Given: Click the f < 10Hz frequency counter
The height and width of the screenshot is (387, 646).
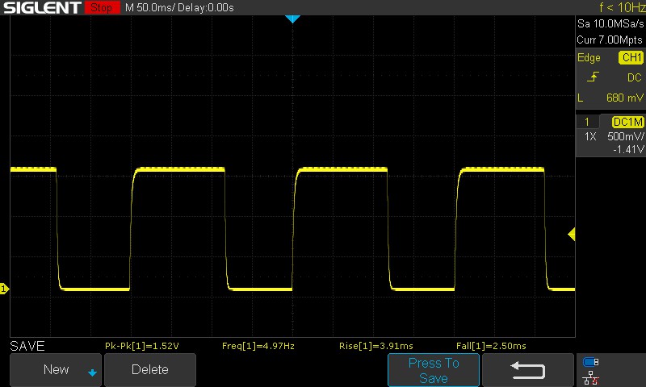Looking at the screenshot, I should click(x=622, y=7).
